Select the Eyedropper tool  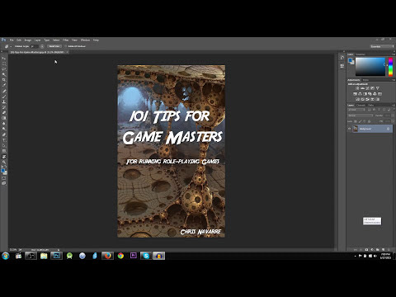pos(4,85)
